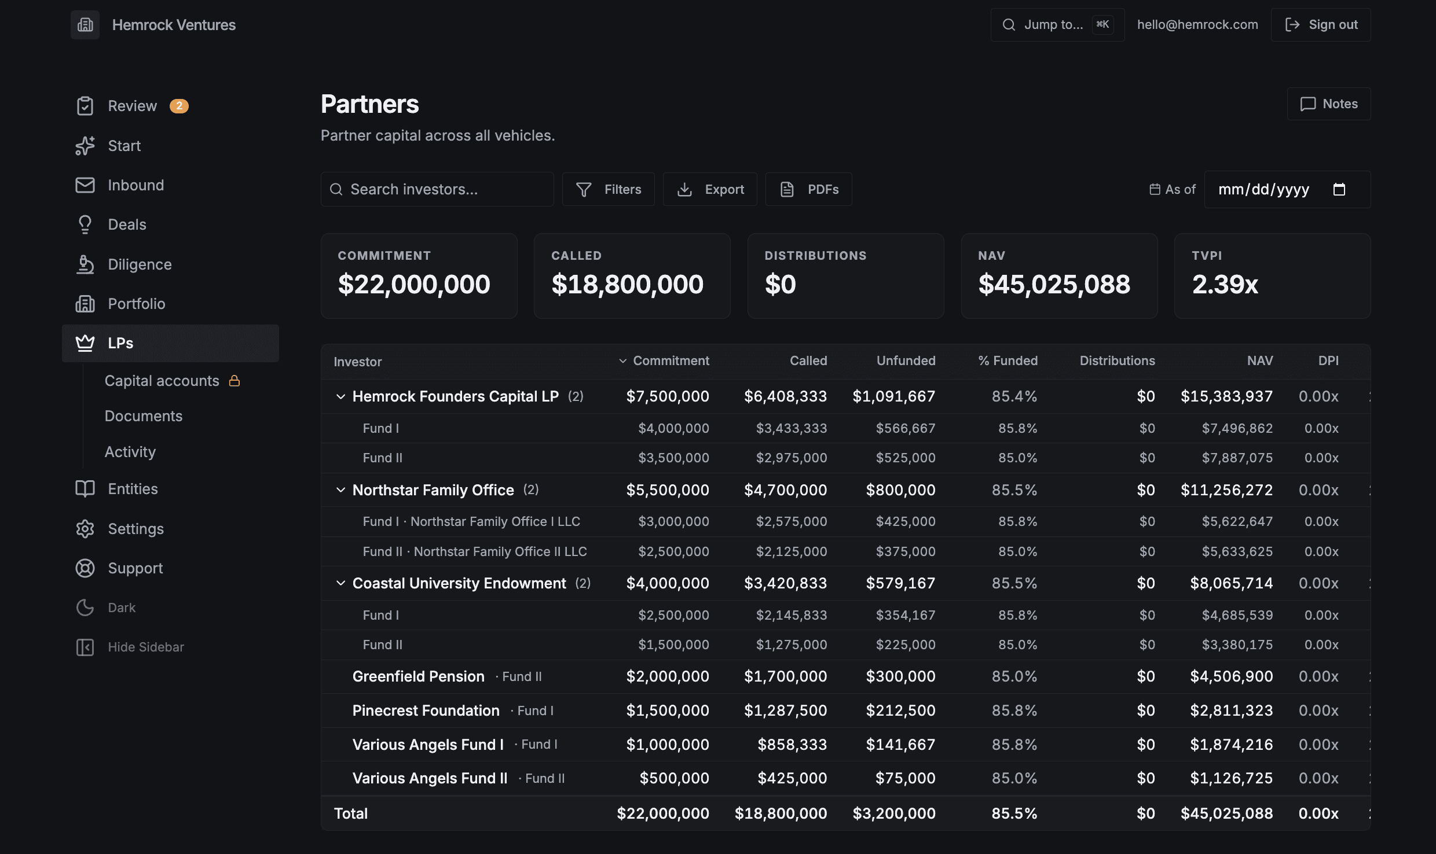Screen dimensions: 1436x854
Task: Select the Various Angels Fund II row
Action: tap(846, 778)
